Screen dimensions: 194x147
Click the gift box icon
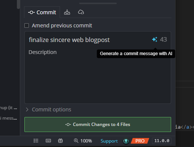click(60, 141)
